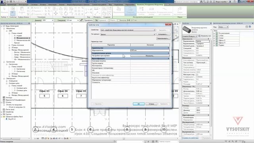Open the Совместная работа ribbon tab
The width and height of the screenshot is (254, 143).
99,5
